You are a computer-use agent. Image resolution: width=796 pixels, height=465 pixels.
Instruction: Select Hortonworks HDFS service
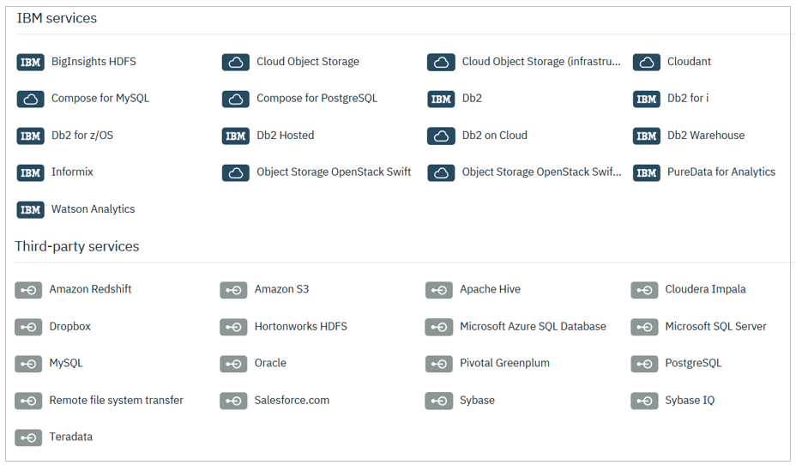click(x=300, y=327)
